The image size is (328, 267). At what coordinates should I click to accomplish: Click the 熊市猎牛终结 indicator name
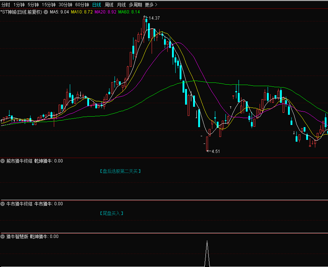19,161
